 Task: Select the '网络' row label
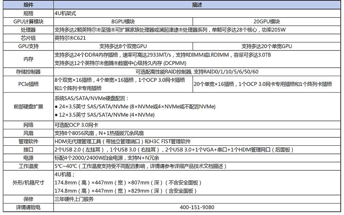28,125
